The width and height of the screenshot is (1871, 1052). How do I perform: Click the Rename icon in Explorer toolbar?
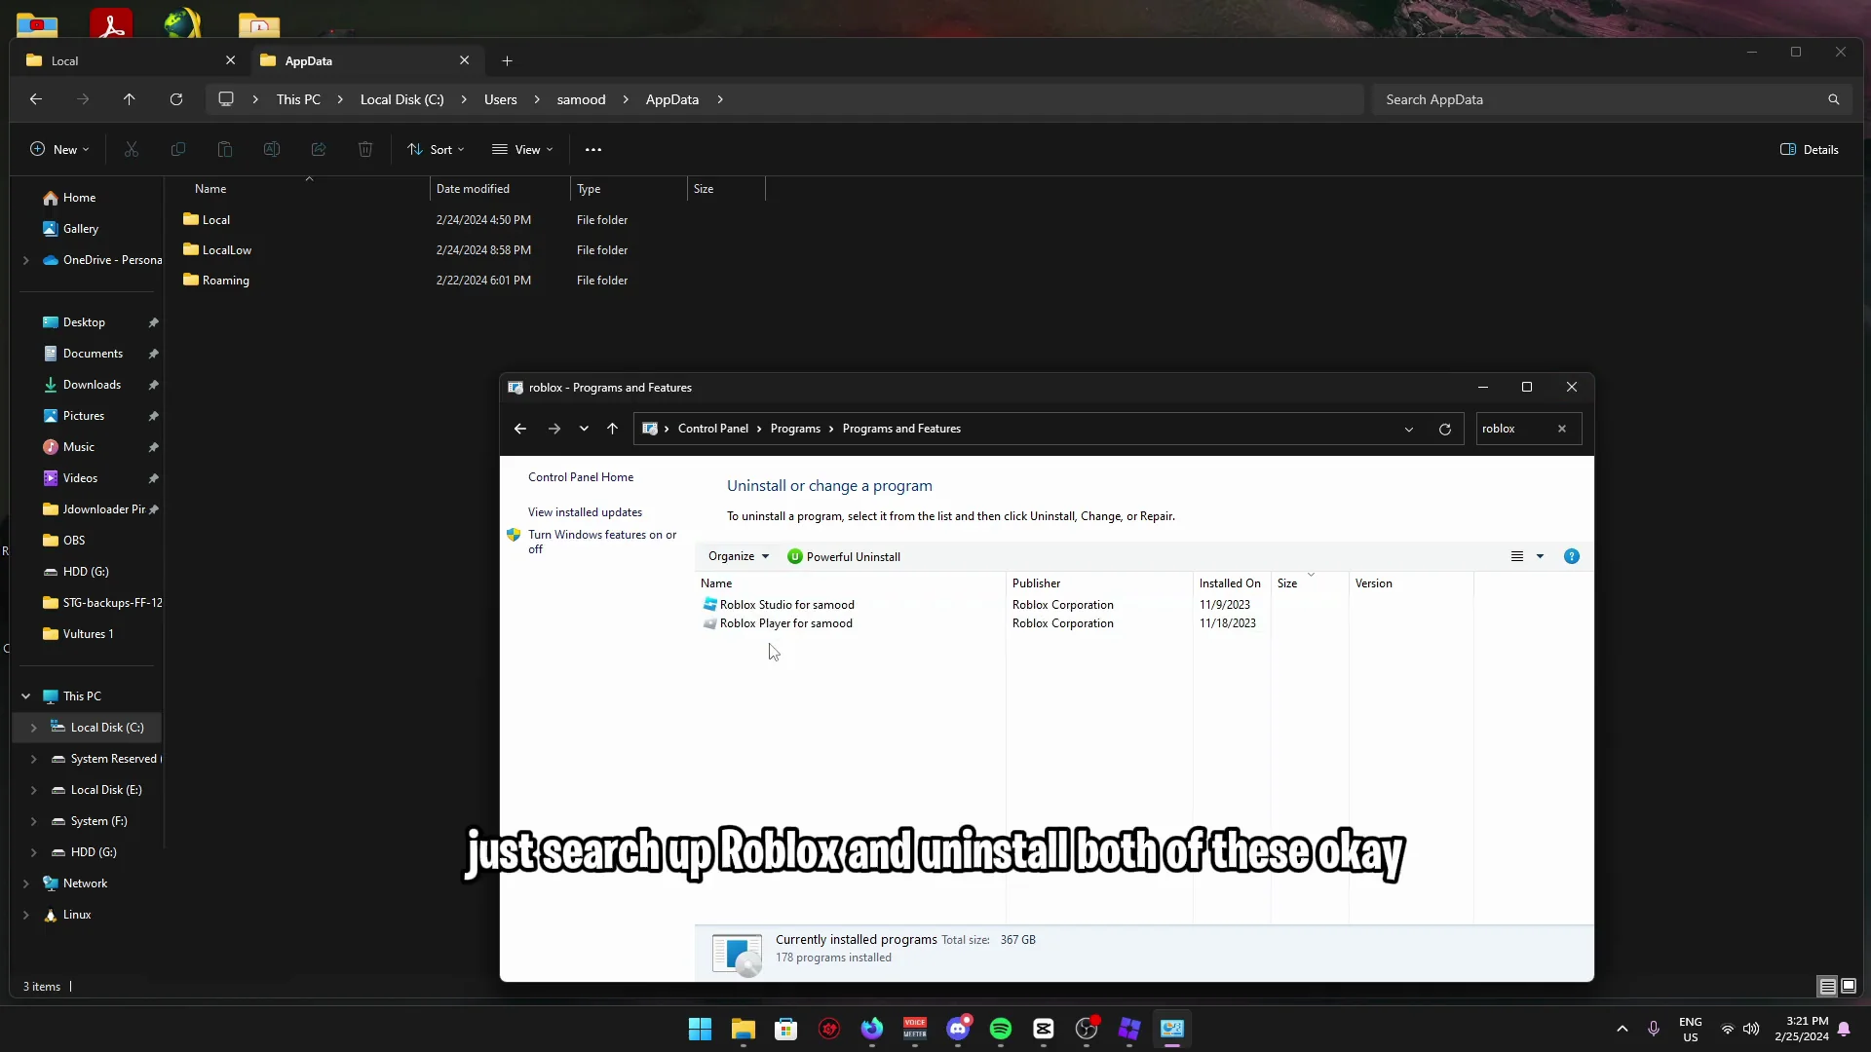[x=271, y=149]
